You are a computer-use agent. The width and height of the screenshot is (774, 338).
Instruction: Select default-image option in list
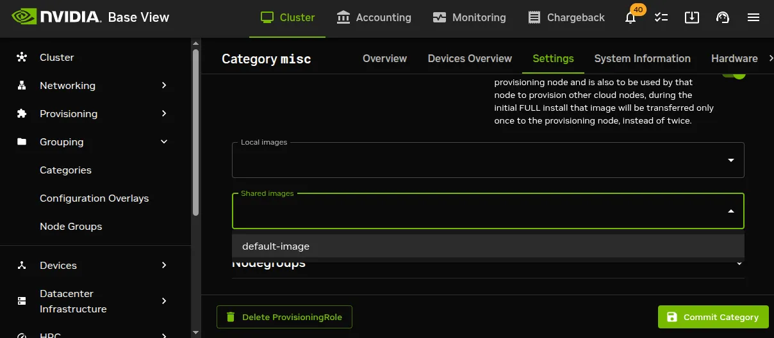(x=488, y=246)
